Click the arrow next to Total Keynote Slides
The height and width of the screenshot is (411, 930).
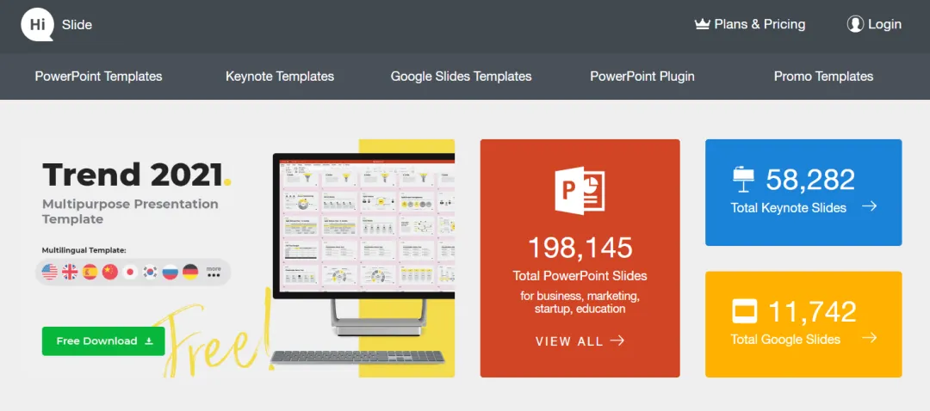(x=869, y=206)
